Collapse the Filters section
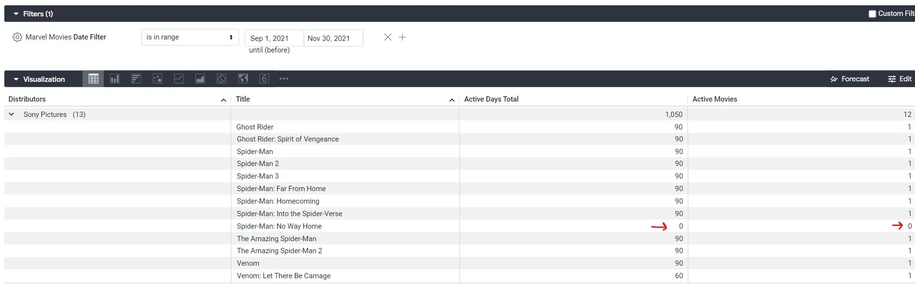 (16, 14)
